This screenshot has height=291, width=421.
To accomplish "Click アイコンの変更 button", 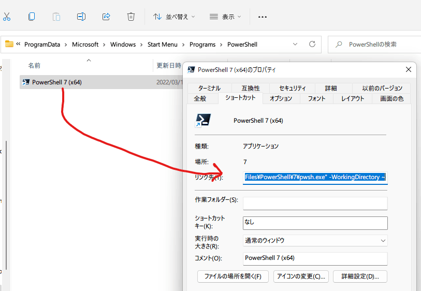I will click(301, 277).
